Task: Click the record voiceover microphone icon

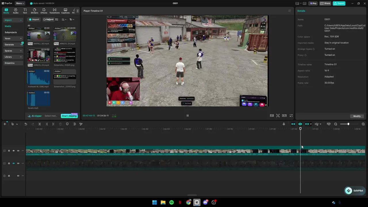Action: (x=284, y=124)
